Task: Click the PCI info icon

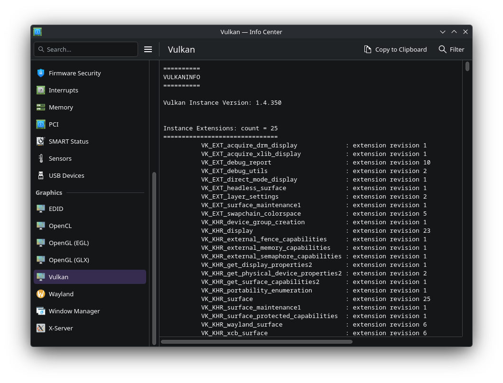Action: point(41,124)
